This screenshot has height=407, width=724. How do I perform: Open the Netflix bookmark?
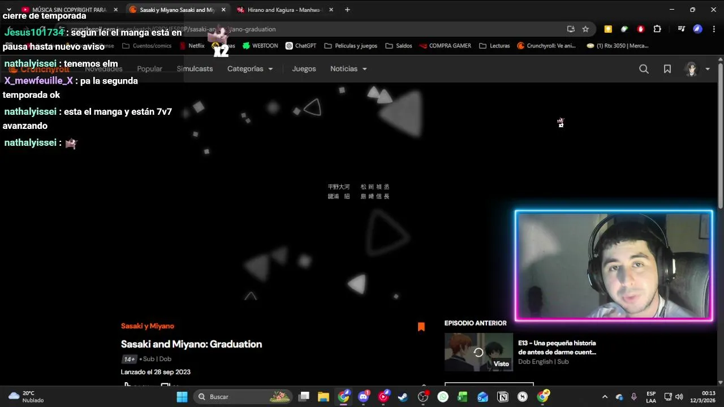pyautogui.click(x=192, y=46)
